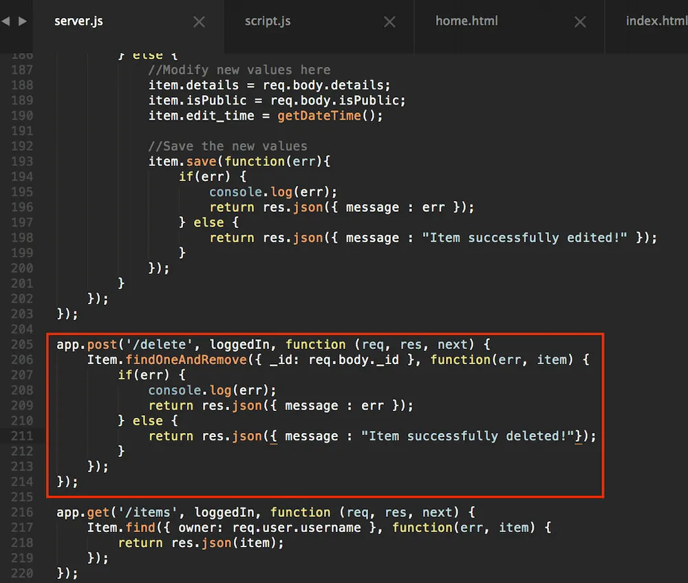Click '/delete' route string

pyautogui.click(x=159, y=345)
